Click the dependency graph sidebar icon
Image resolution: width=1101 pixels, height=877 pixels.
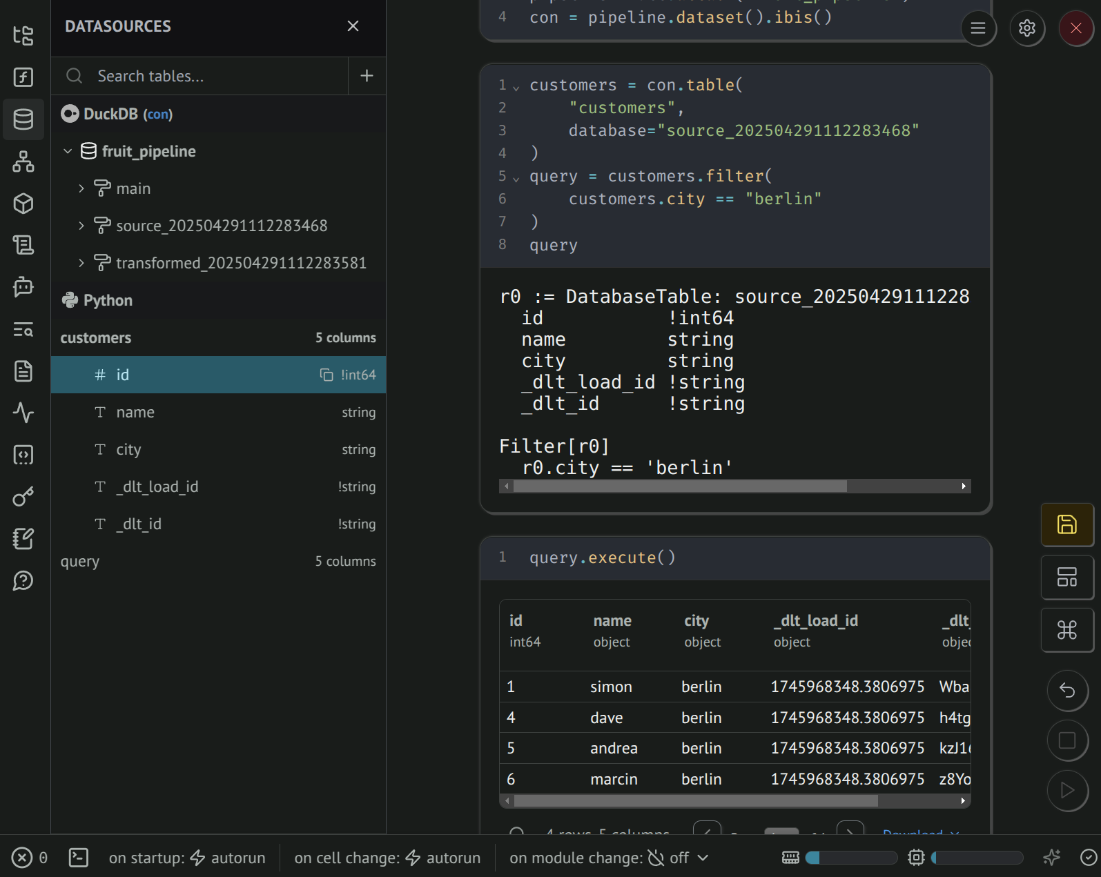click(x=23, y=161)
